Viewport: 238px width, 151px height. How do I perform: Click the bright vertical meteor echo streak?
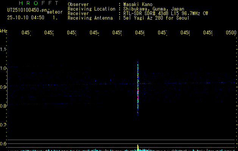pos(138,89)
